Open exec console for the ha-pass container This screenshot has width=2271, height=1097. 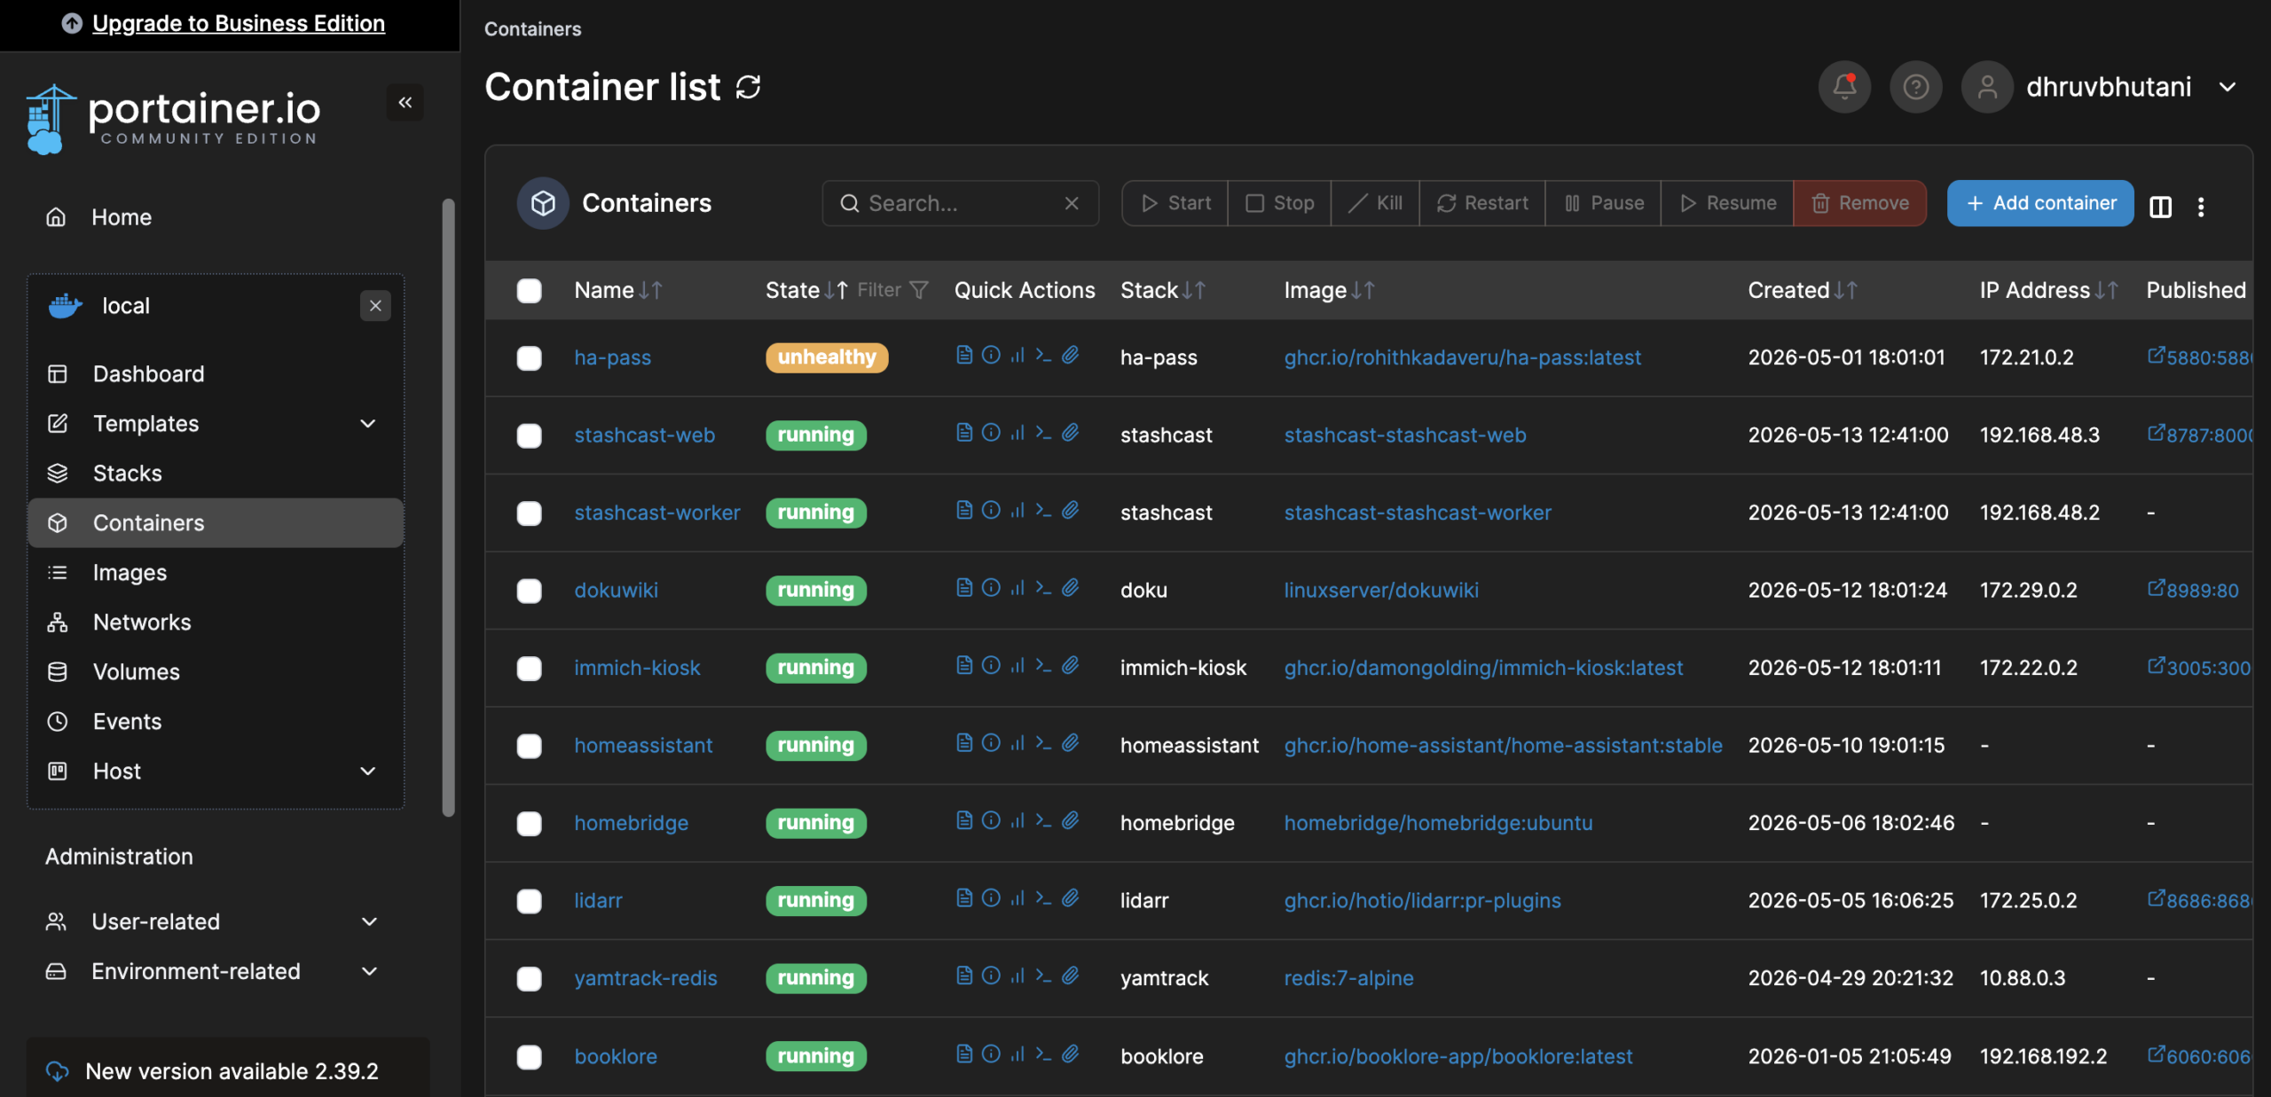click(x=1043, y=355)
